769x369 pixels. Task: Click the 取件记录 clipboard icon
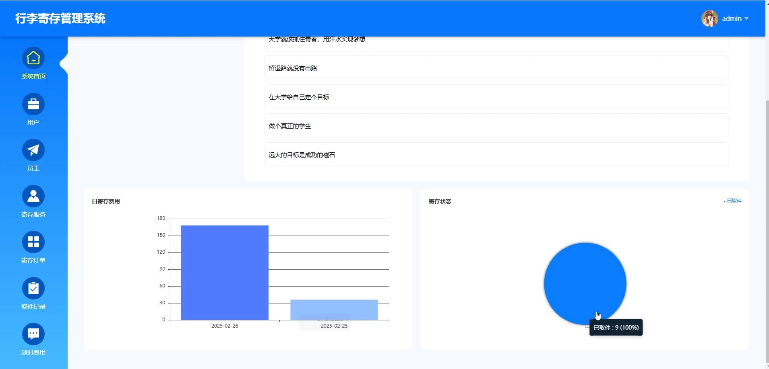(33, 289)
